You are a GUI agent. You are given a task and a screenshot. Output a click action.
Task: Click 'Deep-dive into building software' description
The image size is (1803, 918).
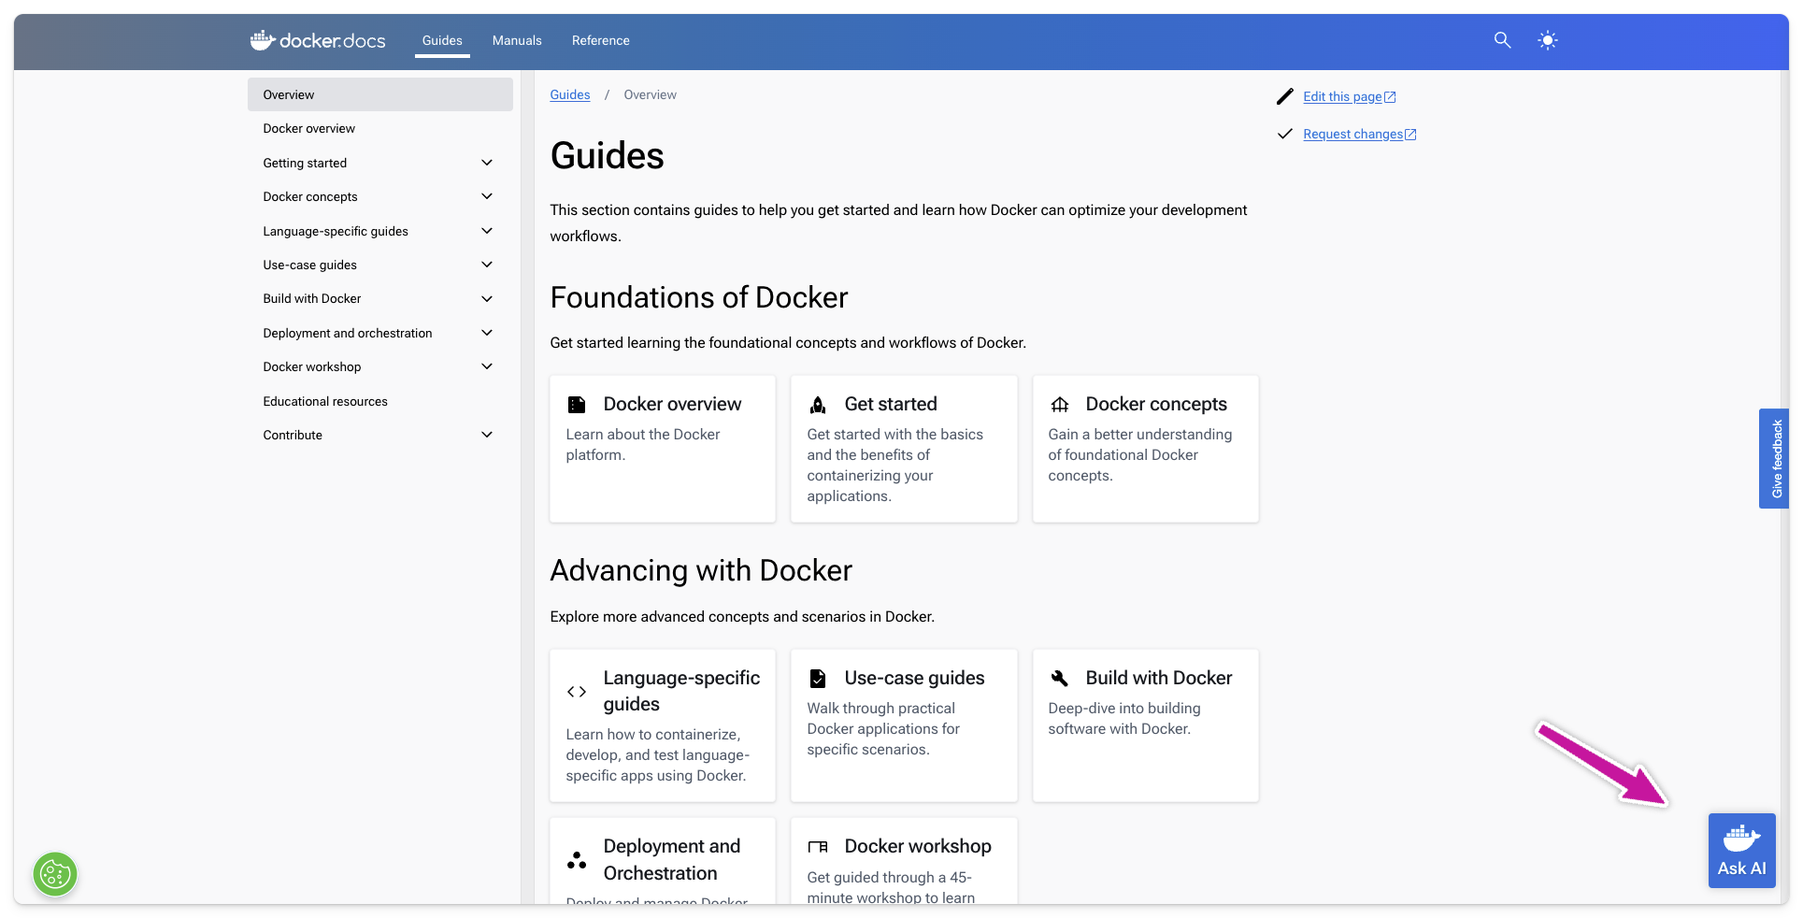click(1124, 719)
